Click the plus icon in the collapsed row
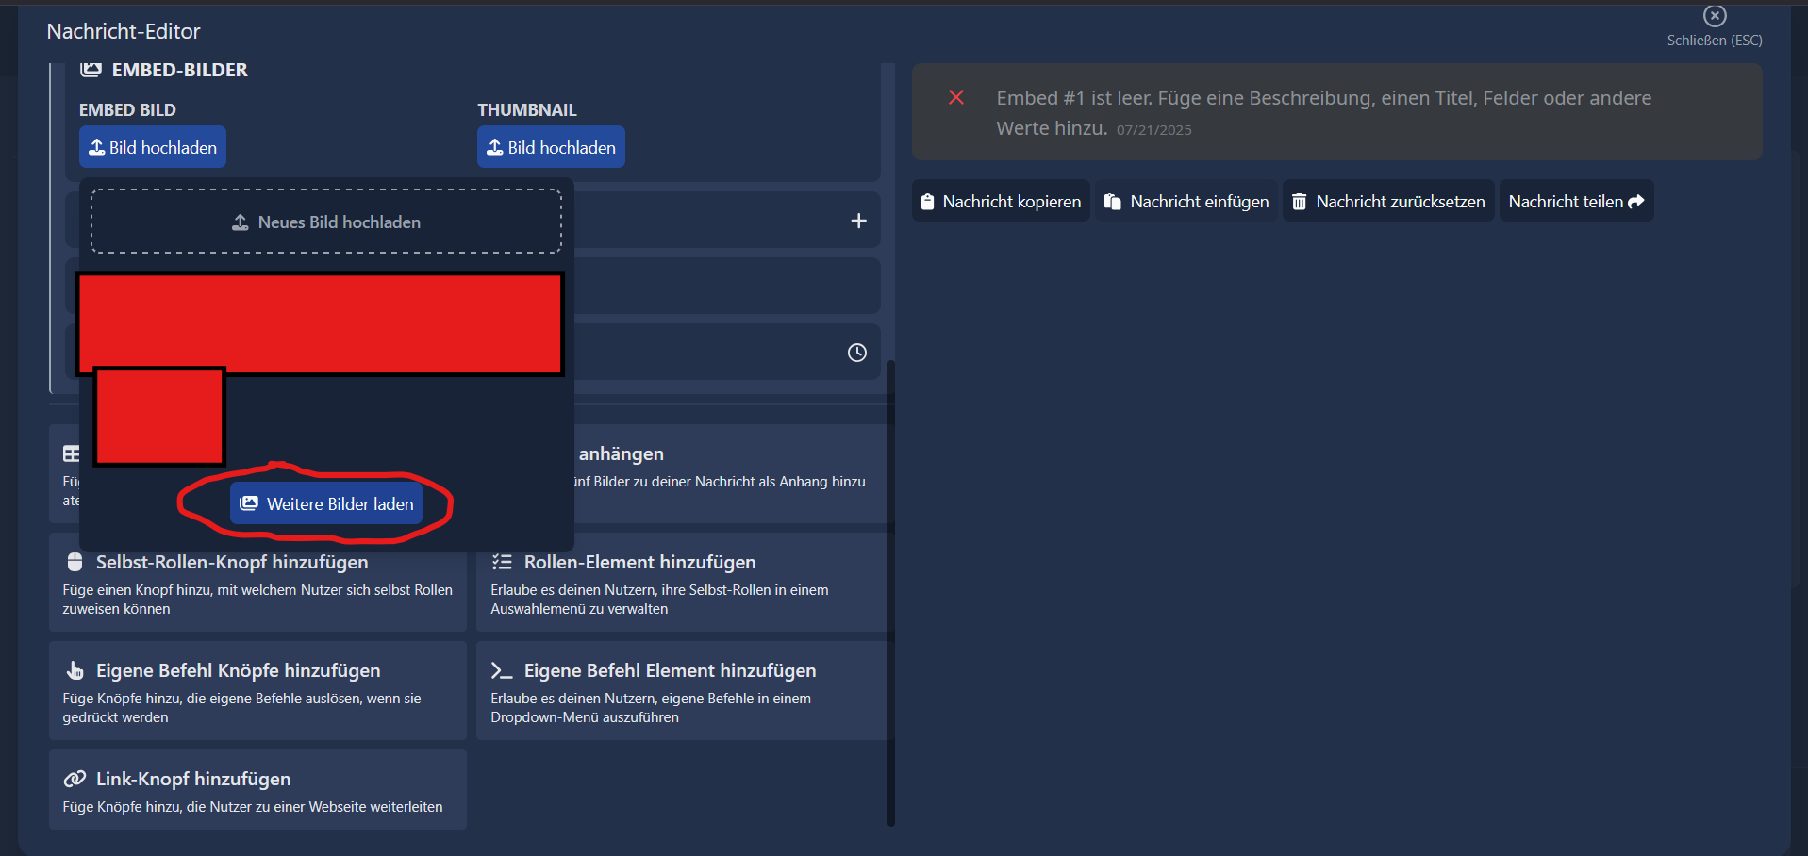The width and height of the screenshot is (1808, 856). 858,221
